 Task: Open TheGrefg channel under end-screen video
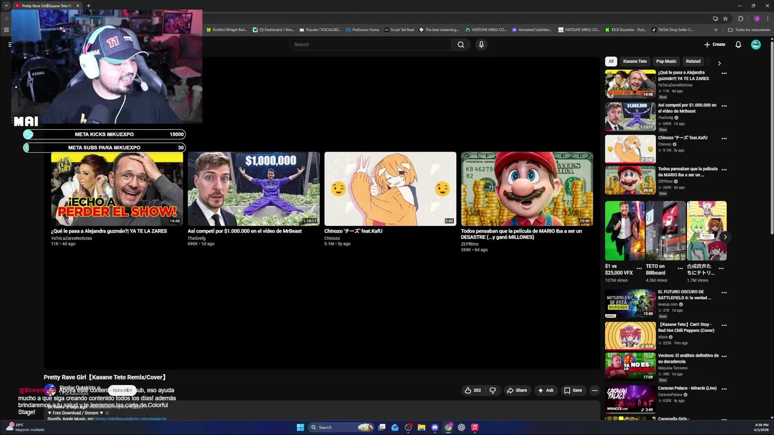197,238
